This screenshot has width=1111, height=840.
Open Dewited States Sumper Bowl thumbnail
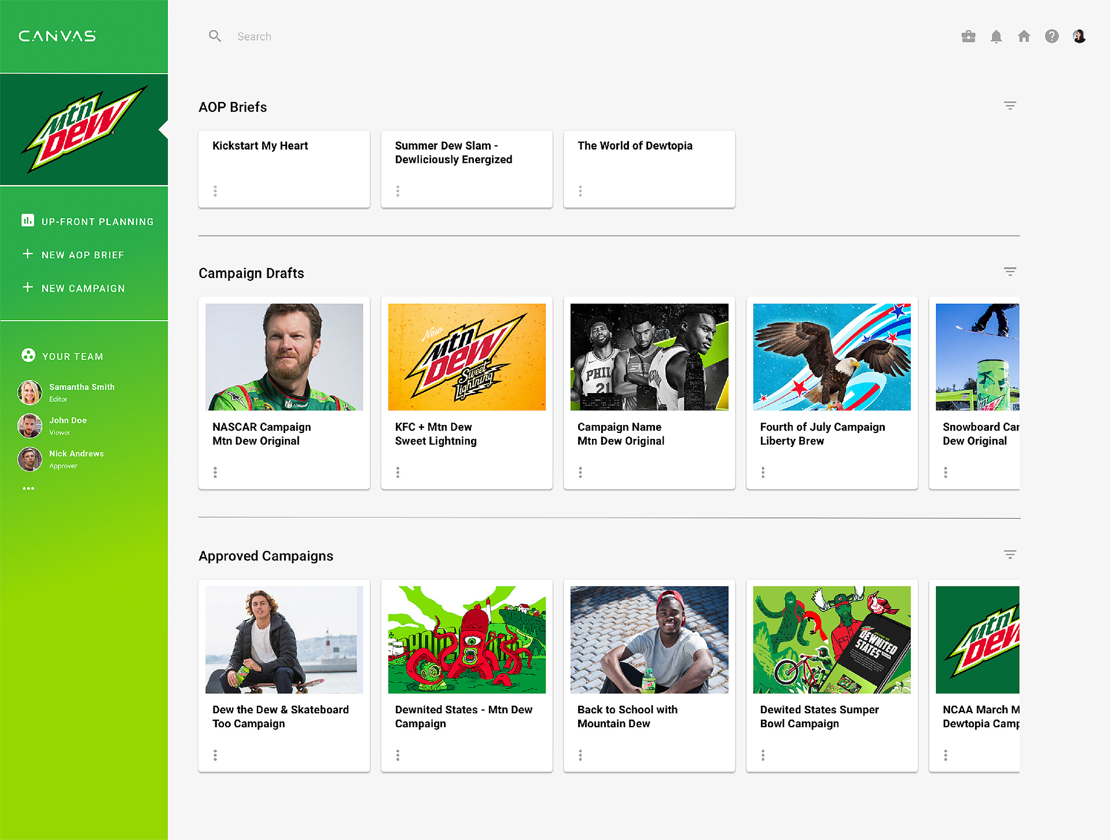[832, 640]
